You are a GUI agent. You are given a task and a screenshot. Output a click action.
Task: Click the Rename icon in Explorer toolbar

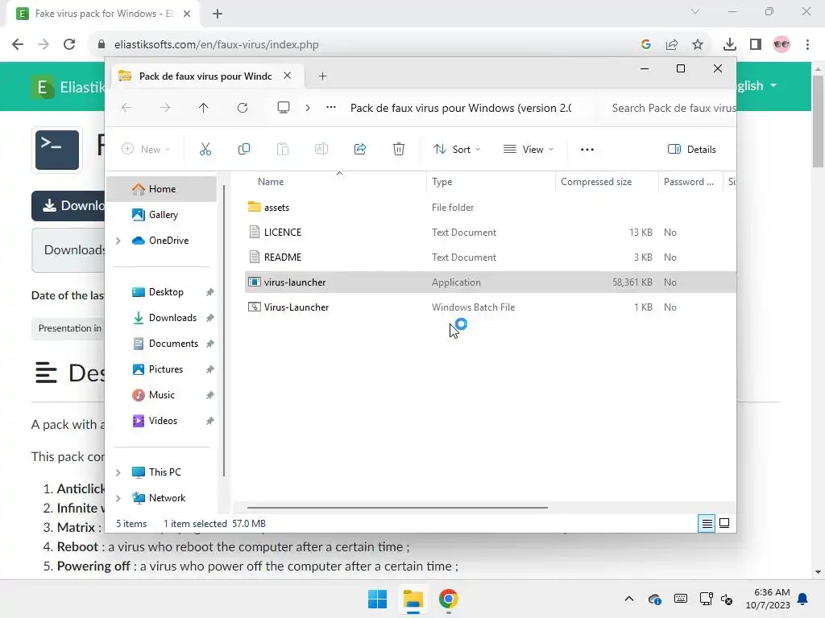coord(321,149)
